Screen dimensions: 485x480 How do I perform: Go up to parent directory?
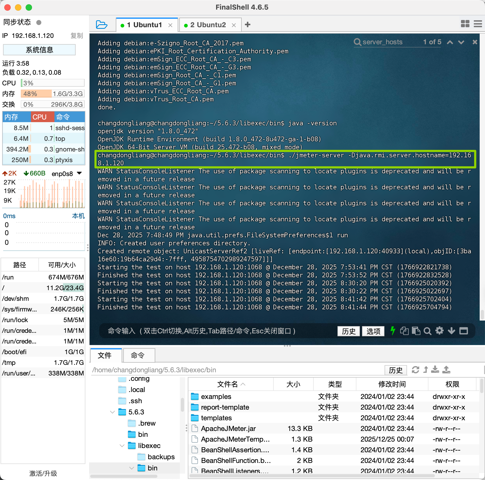tap(426, 370)
